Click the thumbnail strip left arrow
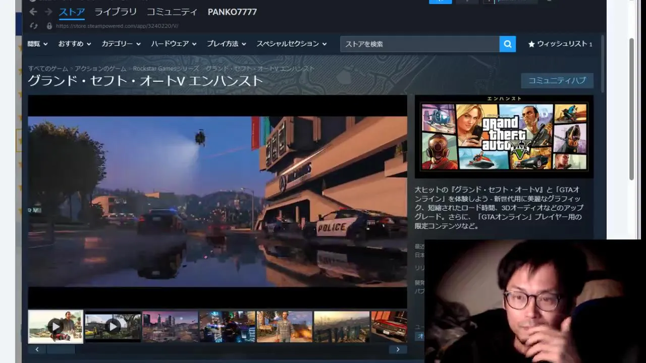The width and height of the screenshot is (646, 363). point(37,349)
